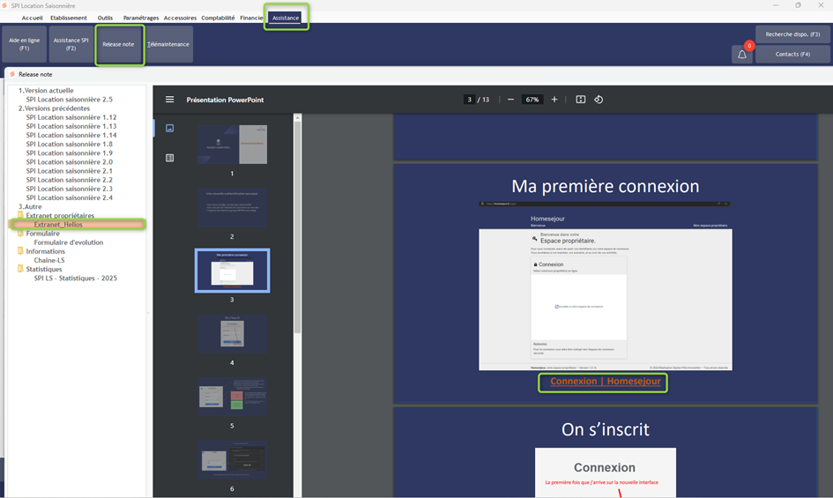
Task: Zoom out with the minus icon
Action: (510, 100)
